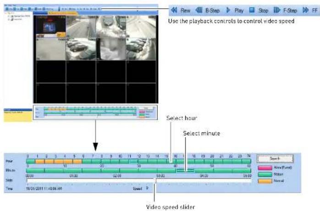Click the green Motion legend swatch
The image size is (320, 211).
click(265, 174)
